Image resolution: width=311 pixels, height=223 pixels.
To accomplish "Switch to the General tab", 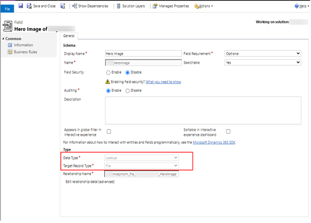I will pos(69,36).
